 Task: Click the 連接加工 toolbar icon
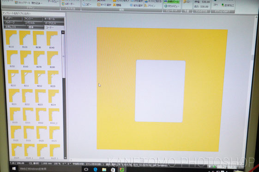pyautogui.click(x=228, y=5)
